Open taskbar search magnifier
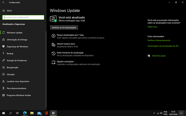Screen dimensions: 186x116 point(11,113)
